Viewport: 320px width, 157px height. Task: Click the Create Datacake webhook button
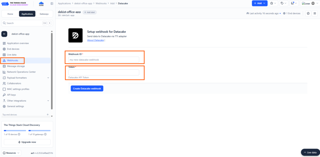tap(87, 89)
